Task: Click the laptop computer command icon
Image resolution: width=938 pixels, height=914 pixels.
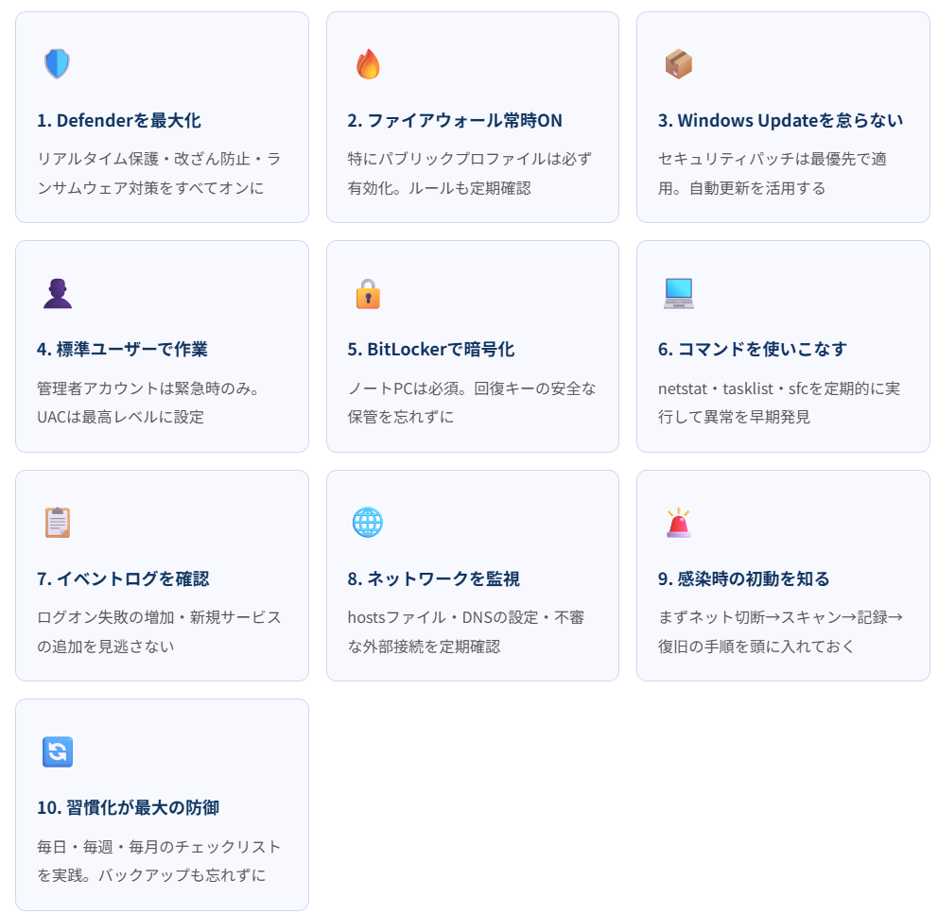Action: pos(678,293)
